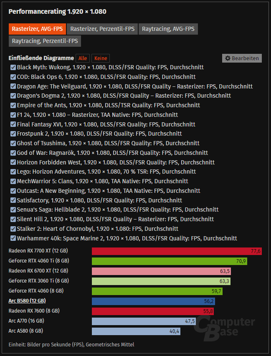Open the Arc B580 (12 GB) link
This screenshot has height=356, width=271.
tap(27, 301)
